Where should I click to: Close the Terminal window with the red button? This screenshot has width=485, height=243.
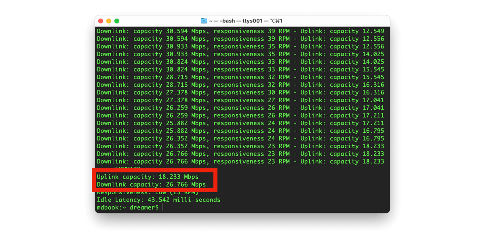click(101, 21)
